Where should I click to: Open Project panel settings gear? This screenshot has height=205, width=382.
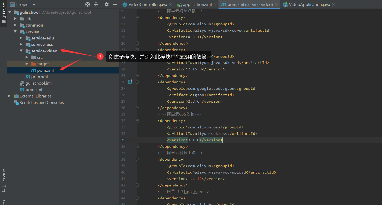[107, 4]
